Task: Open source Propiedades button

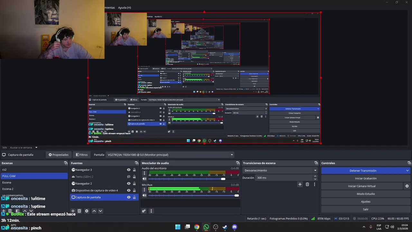Action: (x=59, y=155)
